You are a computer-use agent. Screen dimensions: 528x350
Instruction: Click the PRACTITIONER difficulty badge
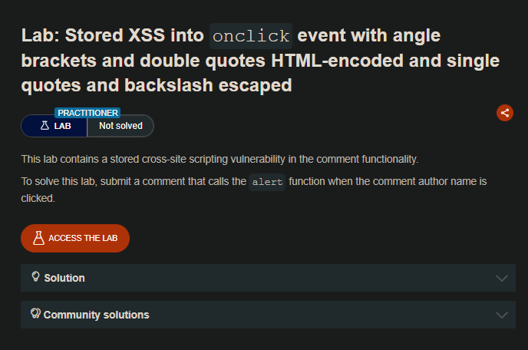pyautogui.click(x=87, y=113)
